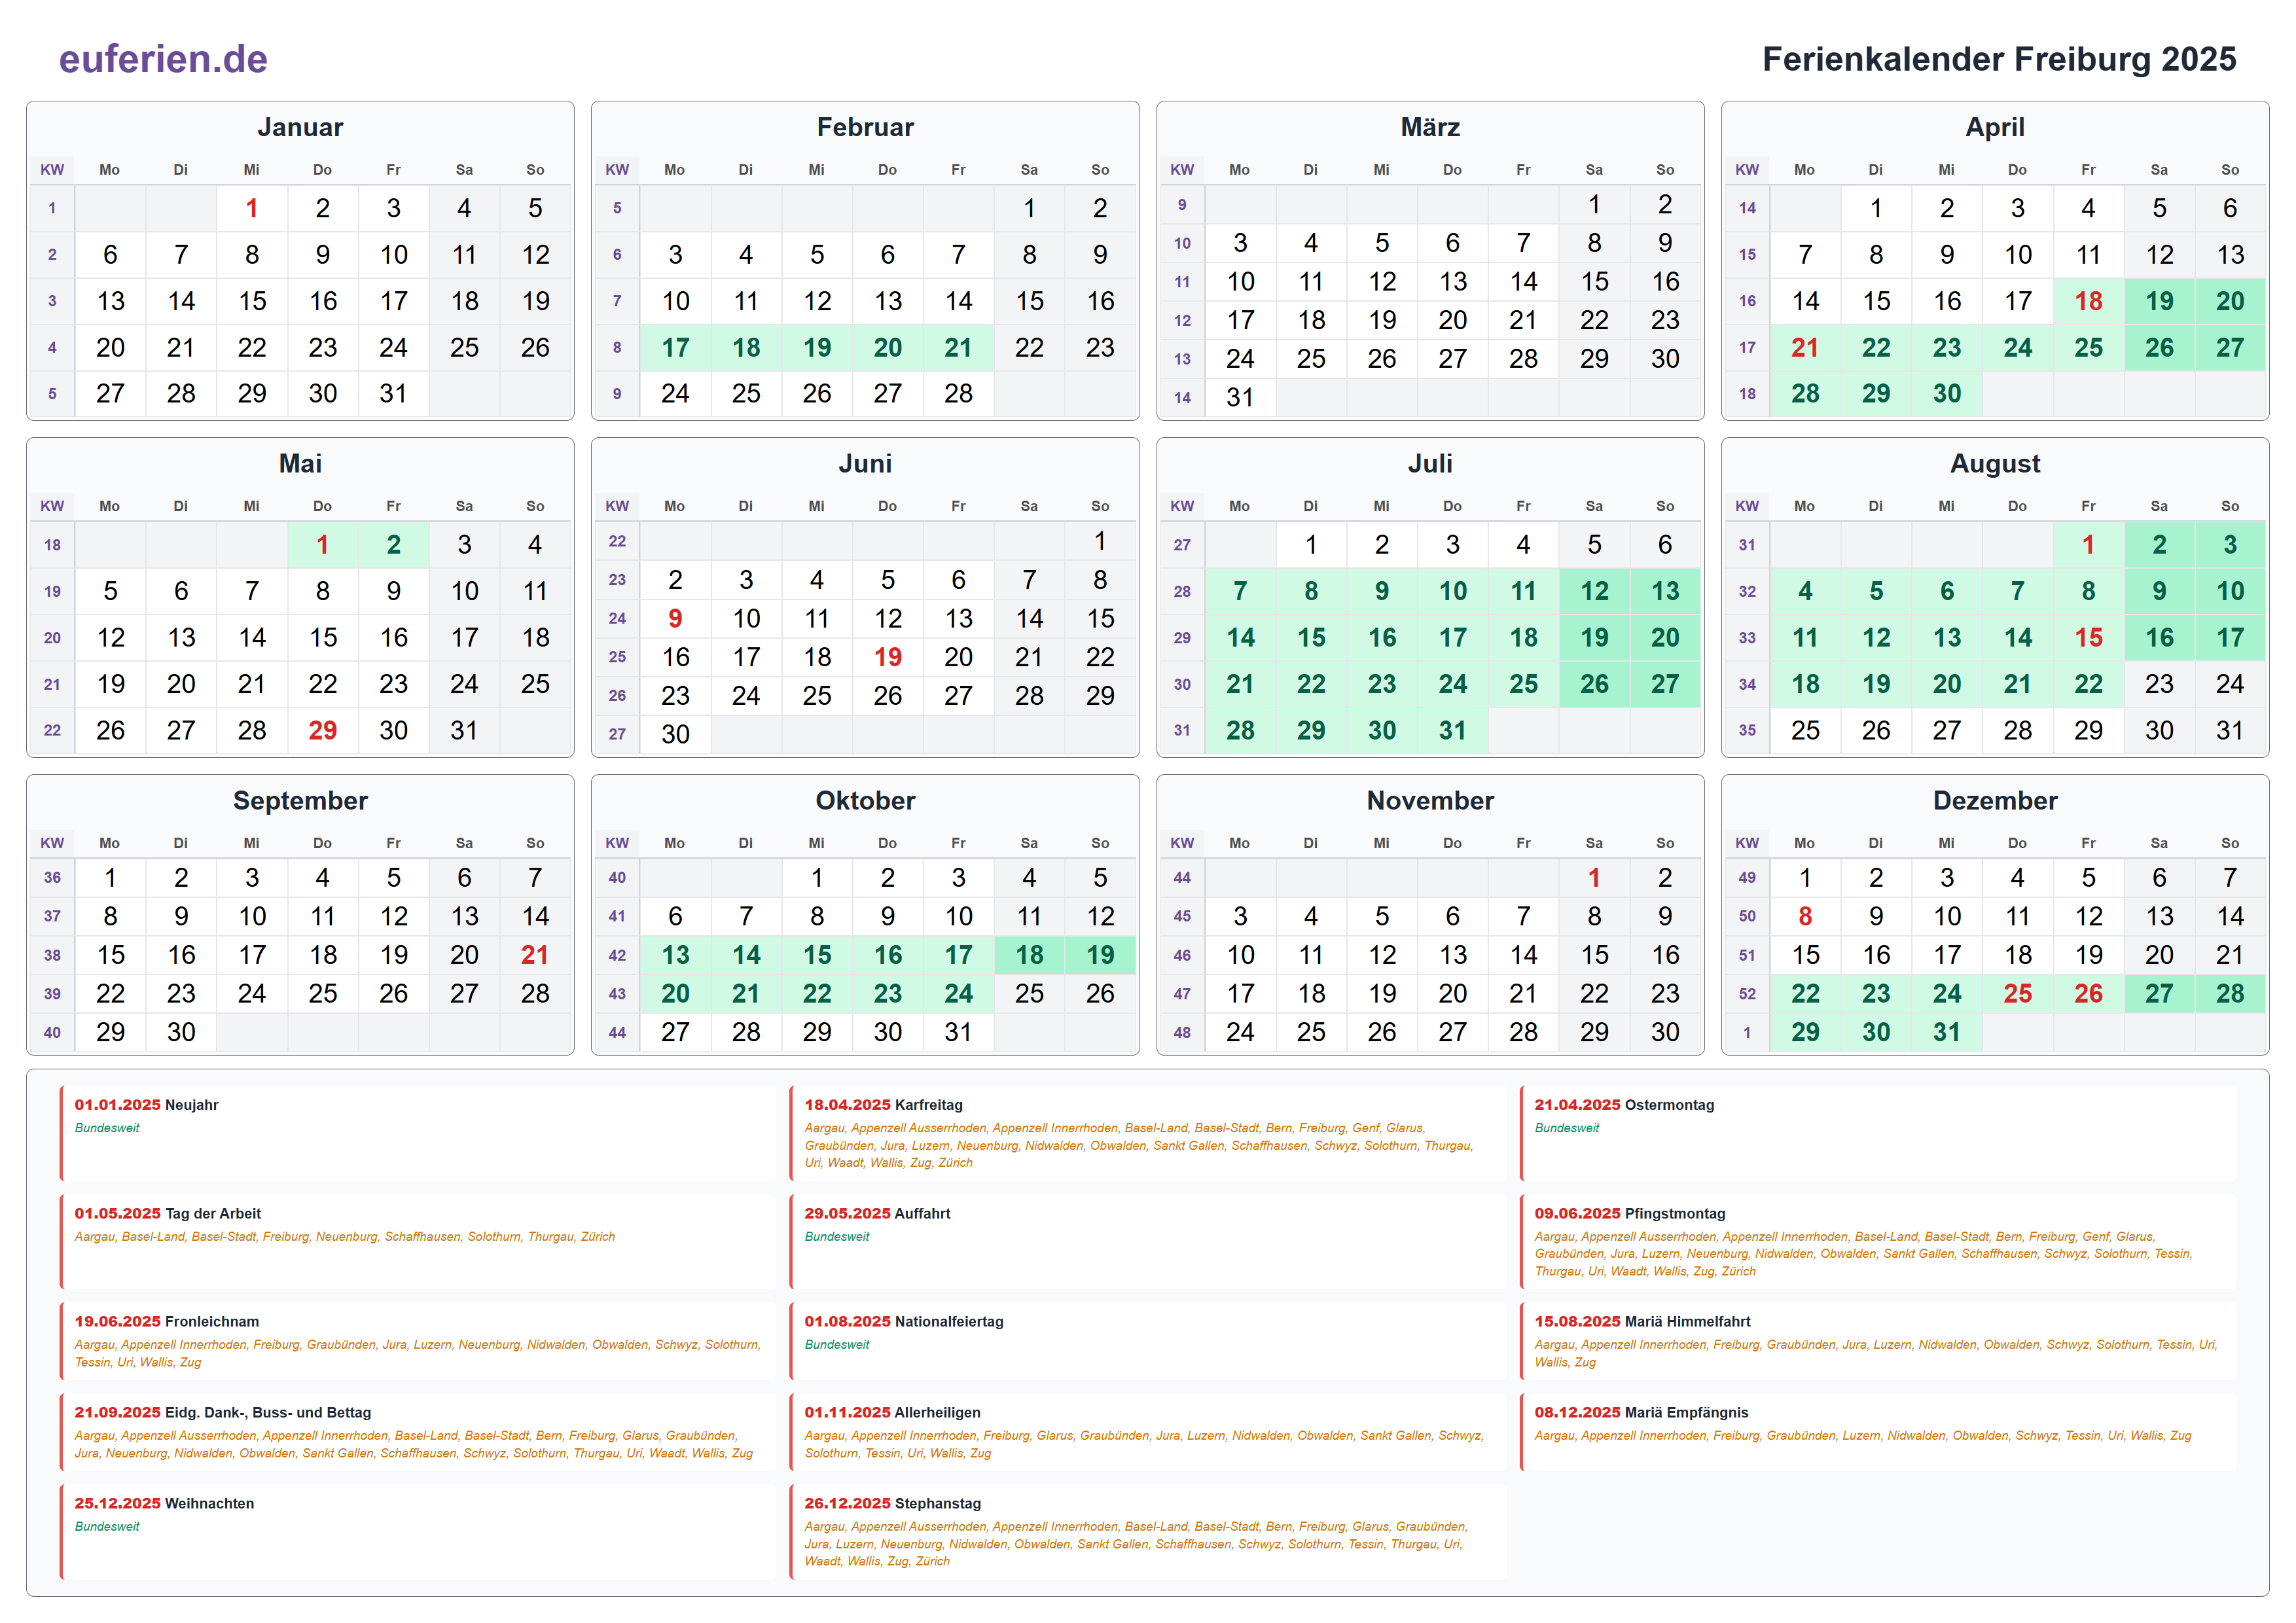2296x1623 pixels.
Task: Select the September month heading
Action: point(300,800)
